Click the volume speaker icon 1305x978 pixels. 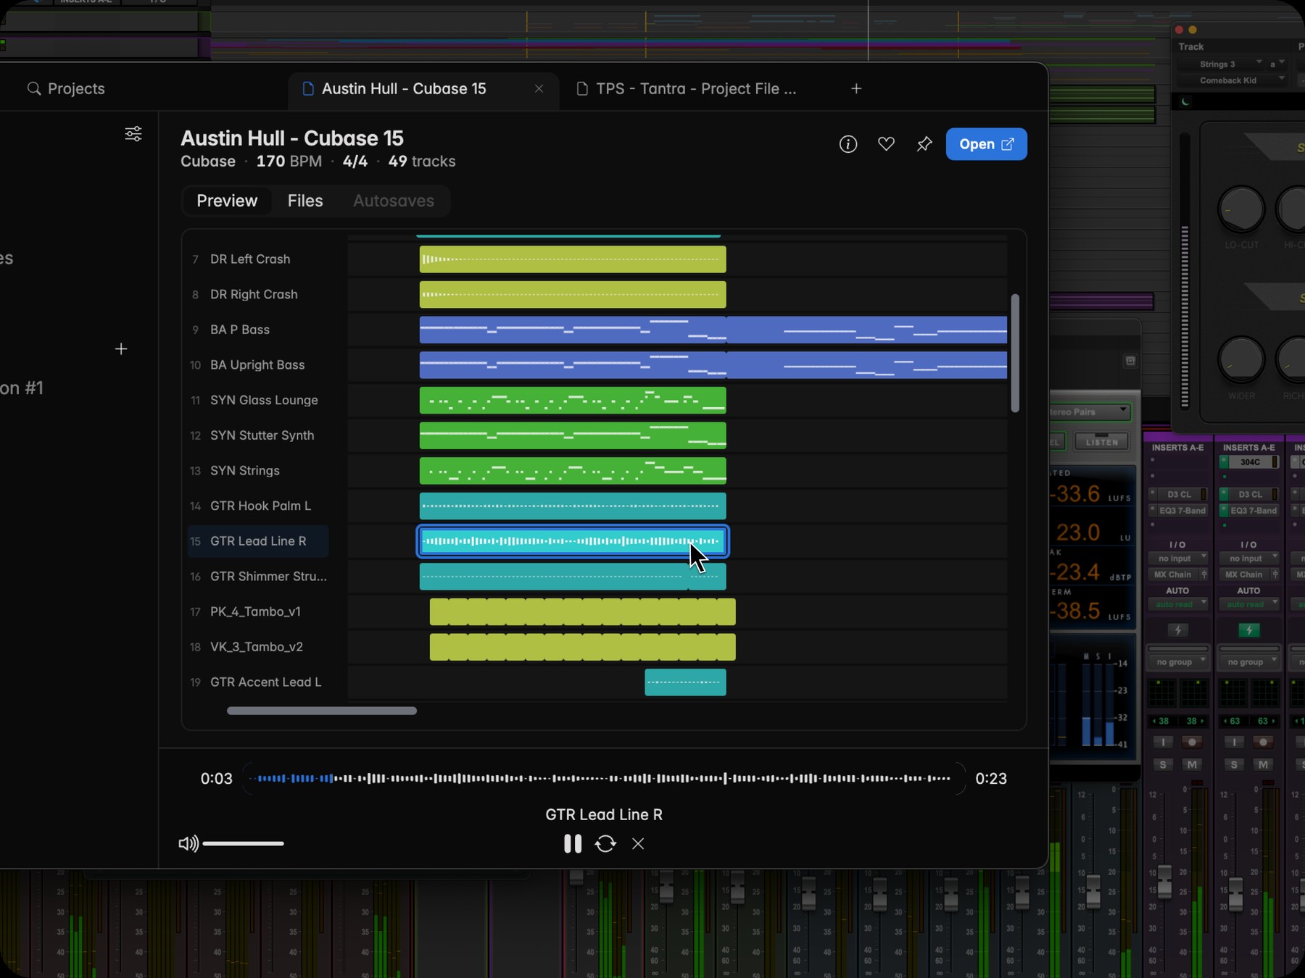click(188, 843)
